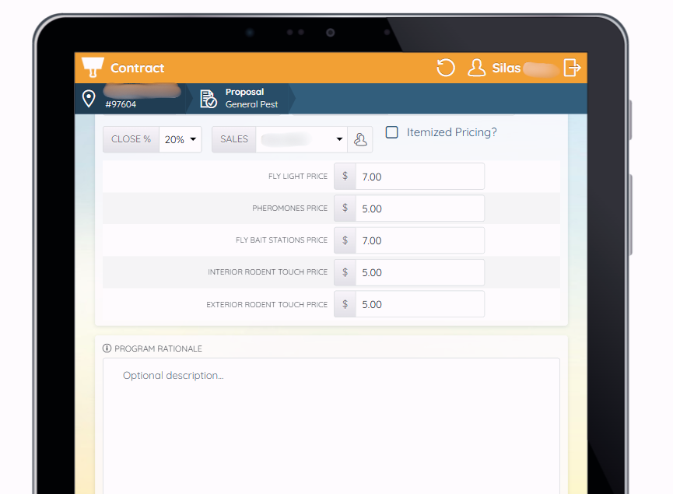Click the Itemized Pricing? label text
This screenshot has height=494, width=673.
(451, 132)
